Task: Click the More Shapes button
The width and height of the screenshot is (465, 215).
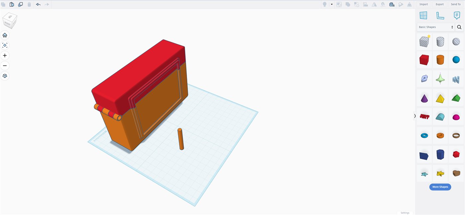Action: pyautogui.click(x=440, y=187)
